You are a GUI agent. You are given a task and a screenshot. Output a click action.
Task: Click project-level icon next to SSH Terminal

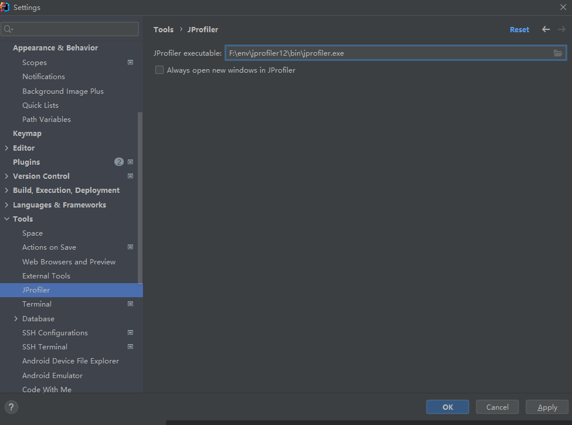point(130,346)
